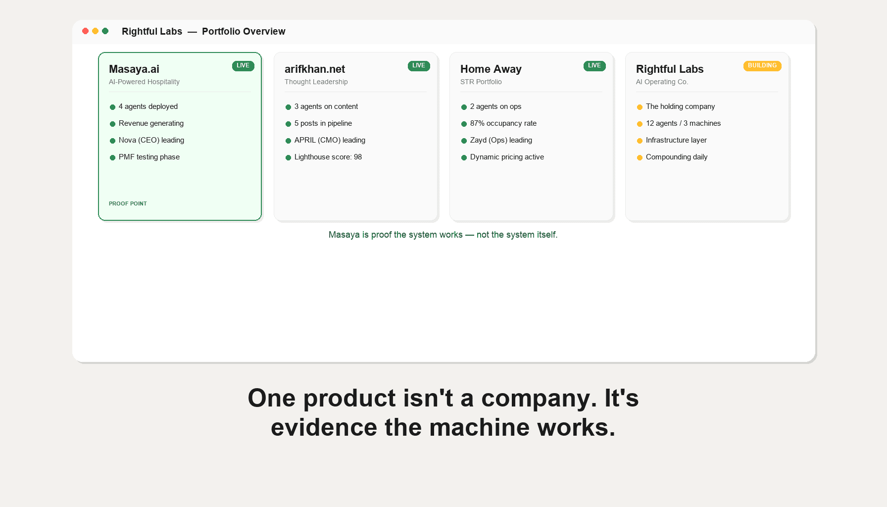The width and height of the screenshot is (887, 507).
Task: Click the yellow dot beside 'The holding company'
Action: click(640, 107)
